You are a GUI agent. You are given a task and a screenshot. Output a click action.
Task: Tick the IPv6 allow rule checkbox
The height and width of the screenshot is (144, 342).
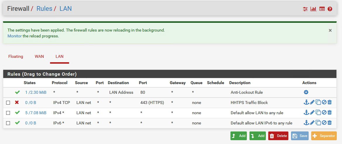8,123
